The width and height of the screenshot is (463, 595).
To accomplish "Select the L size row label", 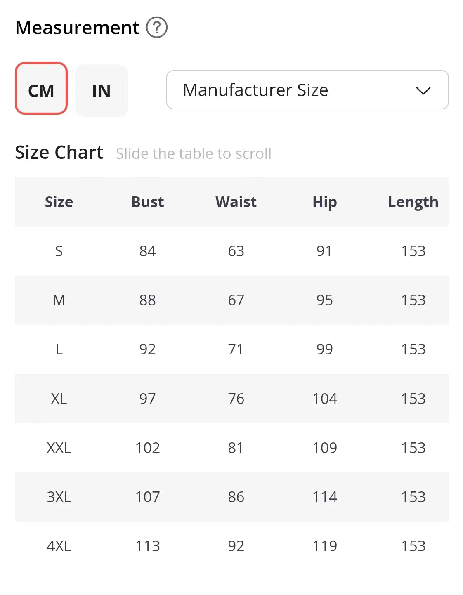I will tap(59, 349).
